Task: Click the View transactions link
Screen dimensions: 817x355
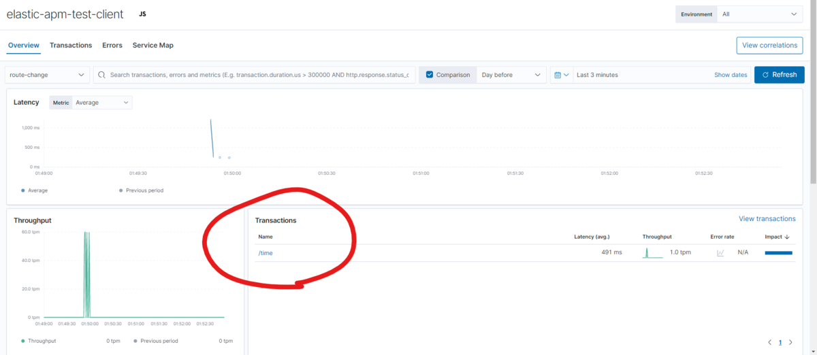Action: pyautogui.click(x=767, y=219)
